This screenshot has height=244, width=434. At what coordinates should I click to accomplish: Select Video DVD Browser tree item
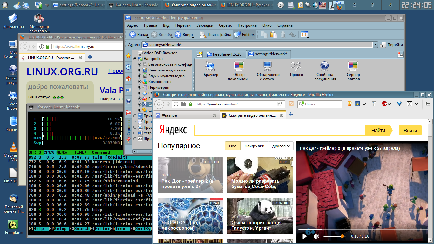pos(157,53)
